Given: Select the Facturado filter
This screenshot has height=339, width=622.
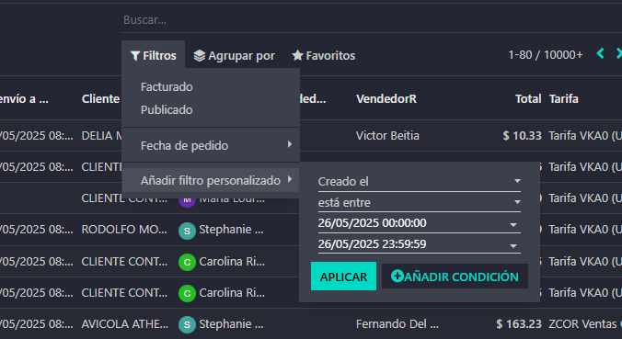Looking at the screenshot, I should (x=167, y=86).
